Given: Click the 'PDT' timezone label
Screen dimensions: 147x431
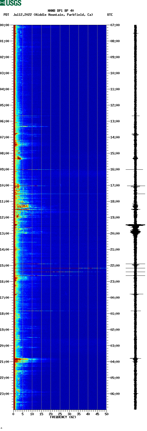Looking at the screenshot, I should click(x=6, y=15).
